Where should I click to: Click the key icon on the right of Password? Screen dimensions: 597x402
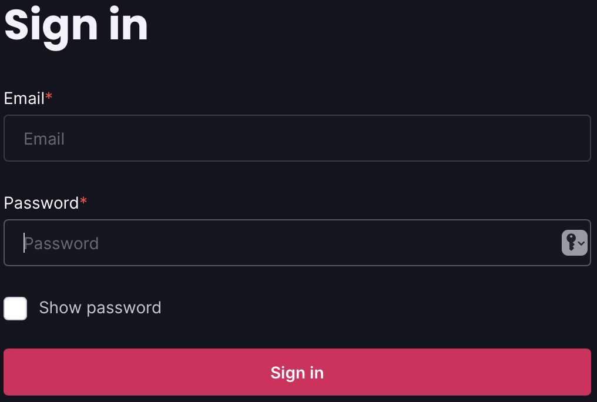tap(570, 243)
